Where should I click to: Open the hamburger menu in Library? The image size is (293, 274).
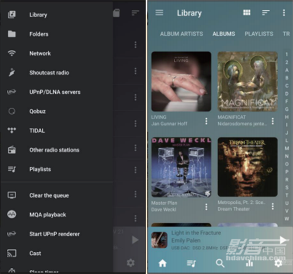[159, 13]
